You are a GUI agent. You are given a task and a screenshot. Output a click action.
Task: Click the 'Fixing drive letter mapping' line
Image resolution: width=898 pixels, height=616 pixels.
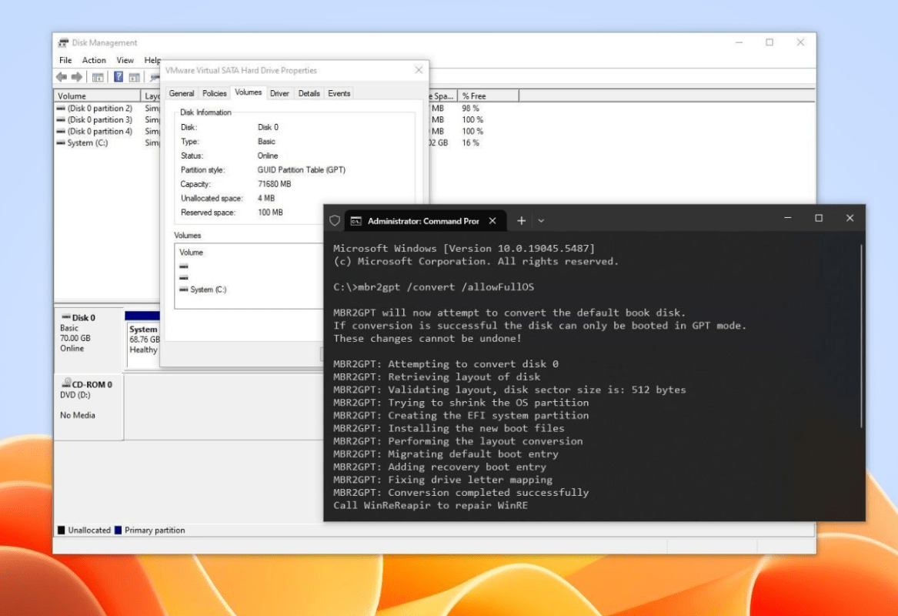coord(442,480)
